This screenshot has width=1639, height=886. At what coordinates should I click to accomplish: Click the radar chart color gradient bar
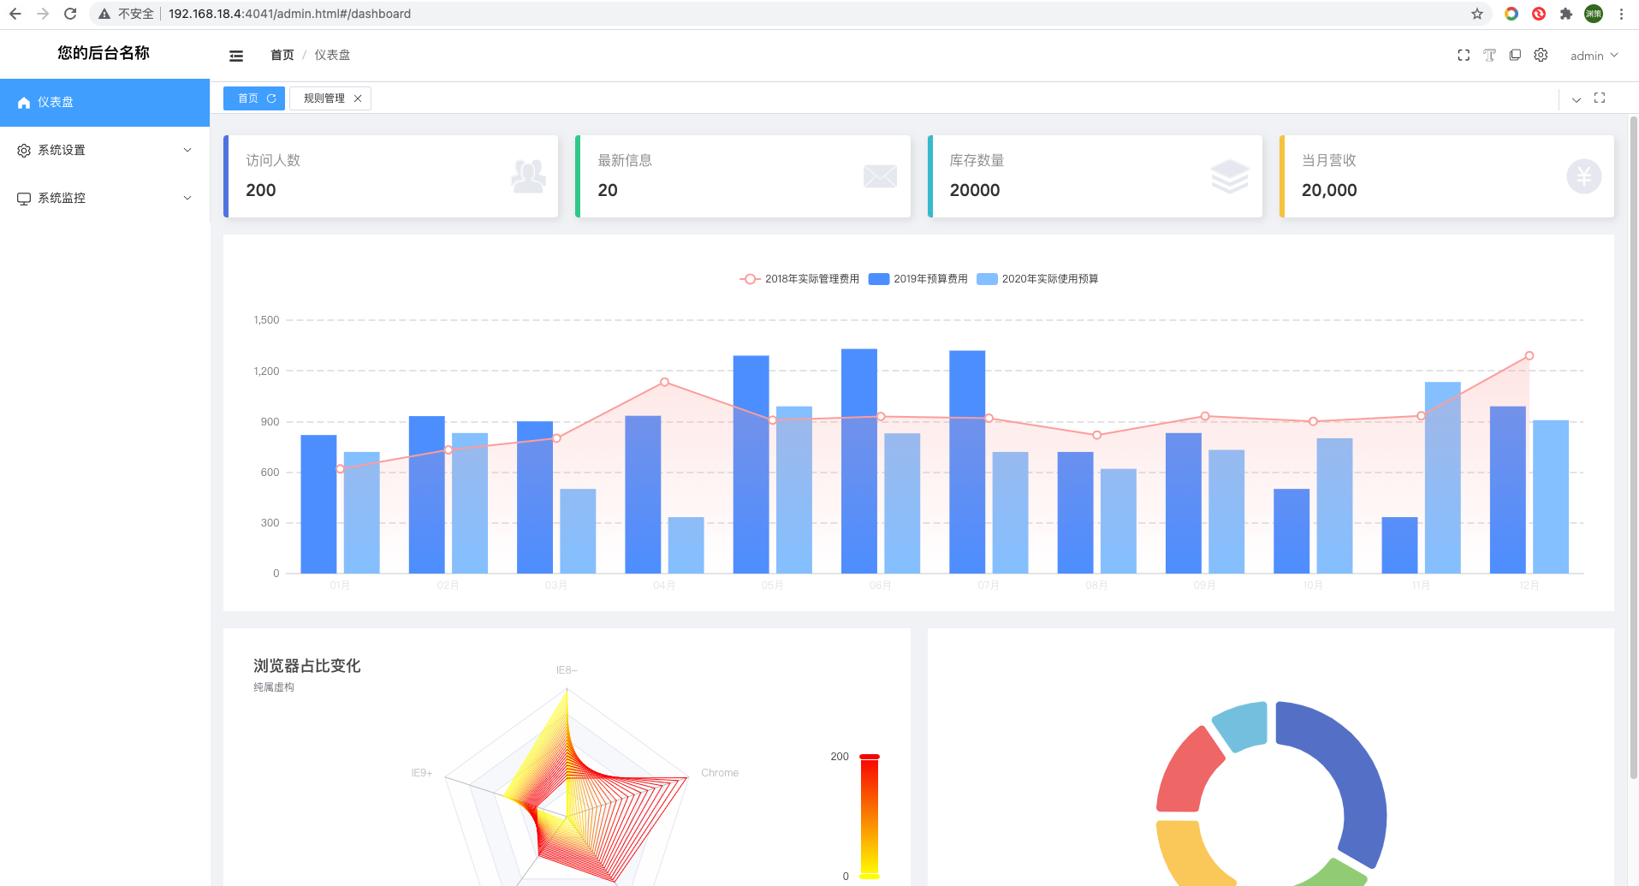click(870, 817)
